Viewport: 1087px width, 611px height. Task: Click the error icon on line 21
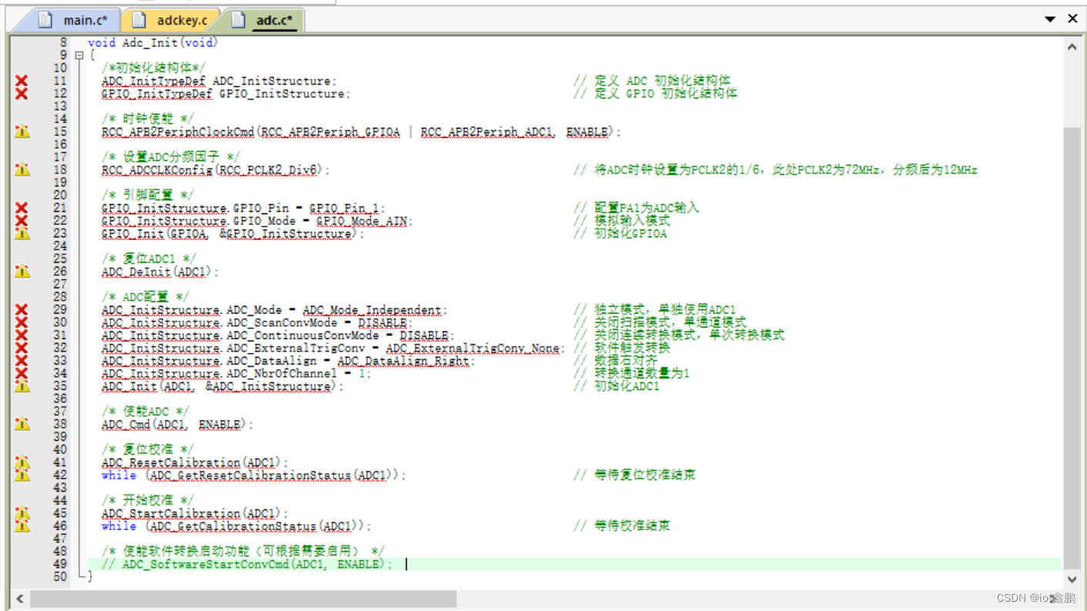coord(22,208)
